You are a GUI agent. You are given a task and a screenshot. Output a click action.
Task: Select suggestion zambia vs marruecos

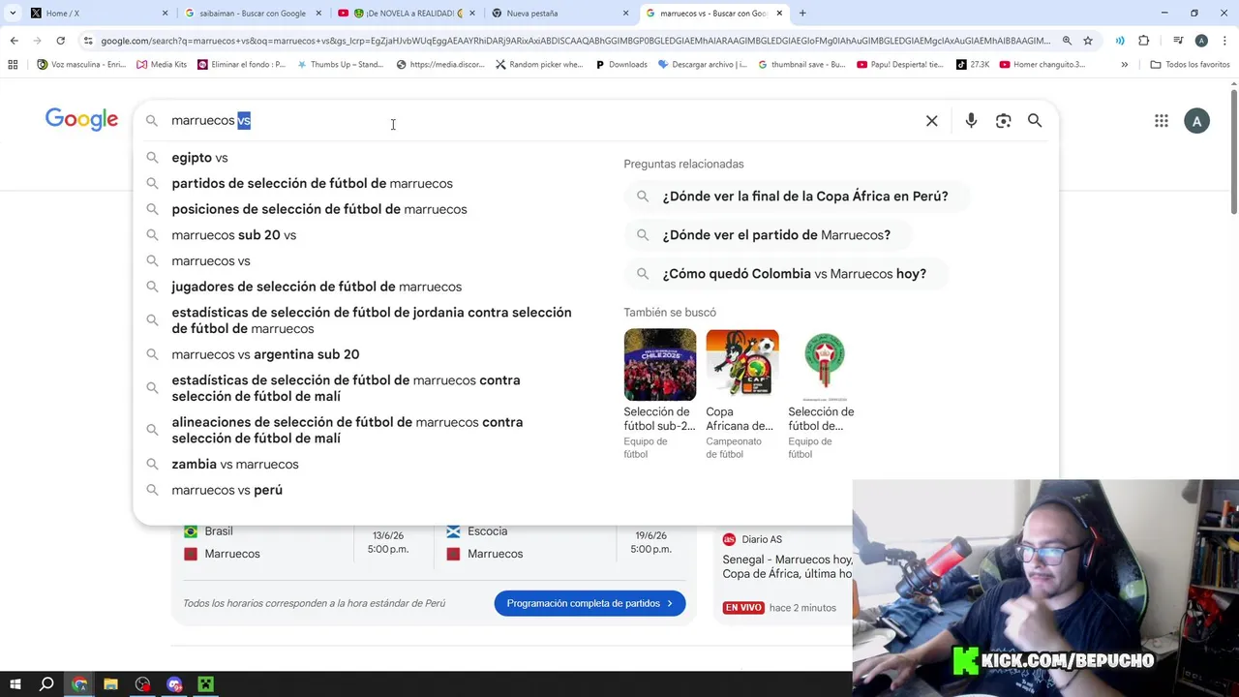tap(235, 464)
